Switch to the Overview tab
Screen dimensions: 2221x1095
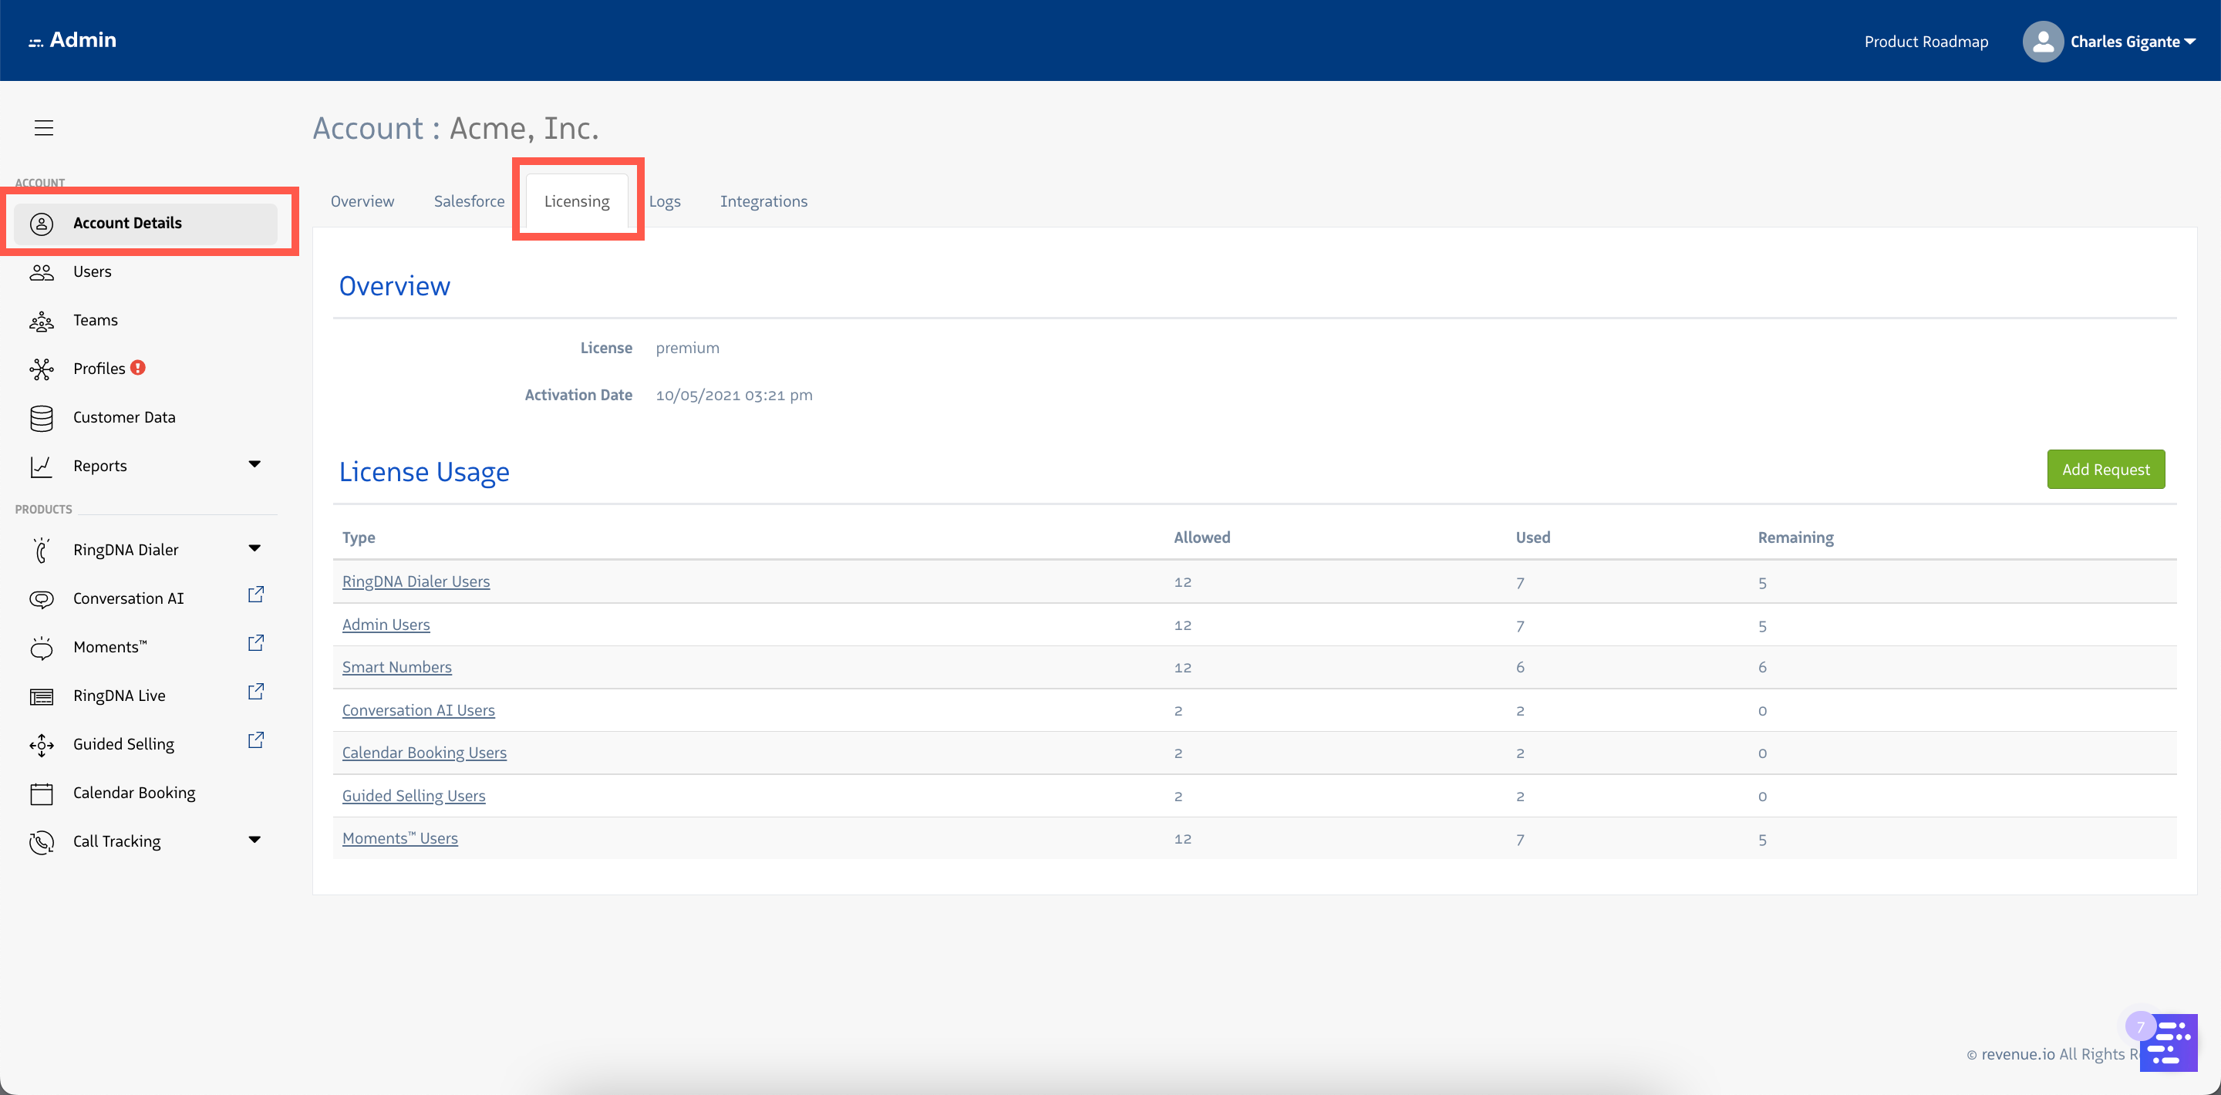point(362,201)
